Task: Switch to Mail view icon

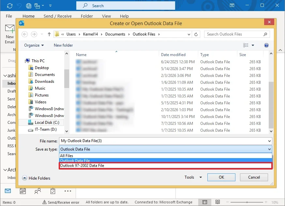Action: pos(8,191)
